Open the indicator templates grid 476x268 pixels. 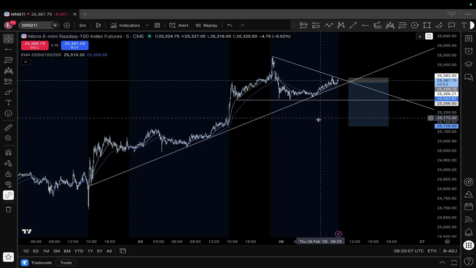[157, 25]
